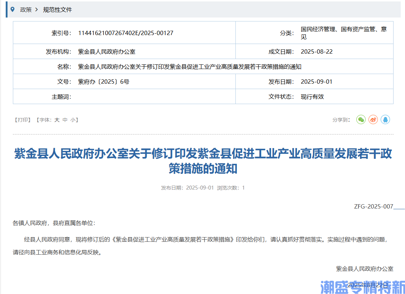This screenshot has height=294, width=405.
Task: Click the salutation 各镇人民政府,县府直属各单位
Action: [54, 223]
